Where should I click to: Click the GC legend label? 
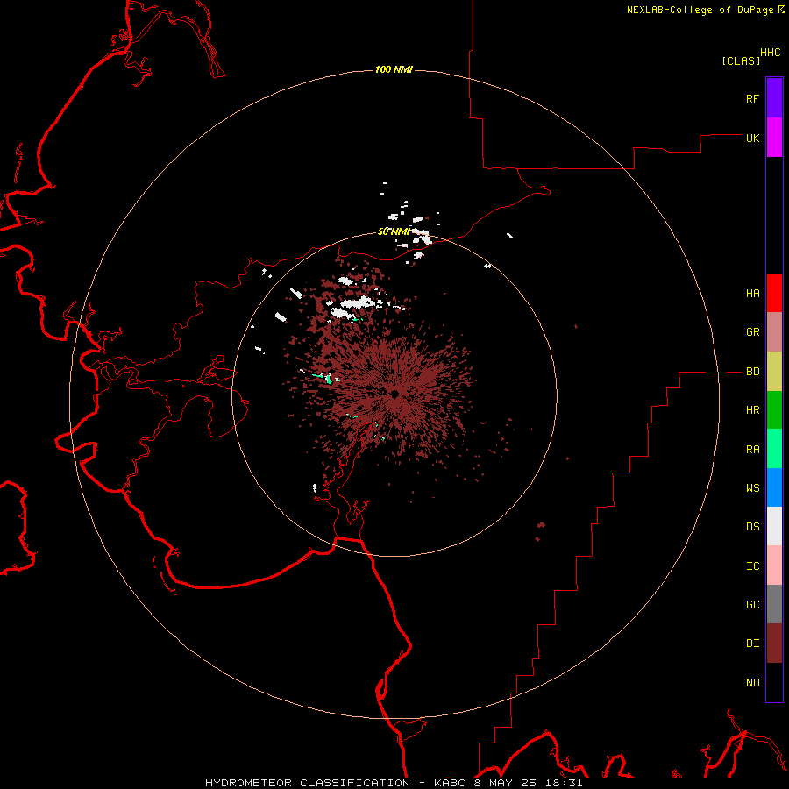(752, 605)
